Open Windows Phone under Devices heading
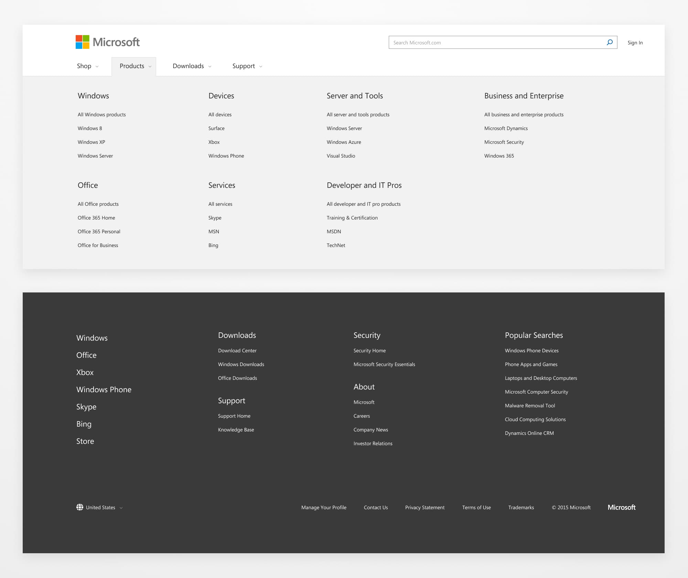 226,156
